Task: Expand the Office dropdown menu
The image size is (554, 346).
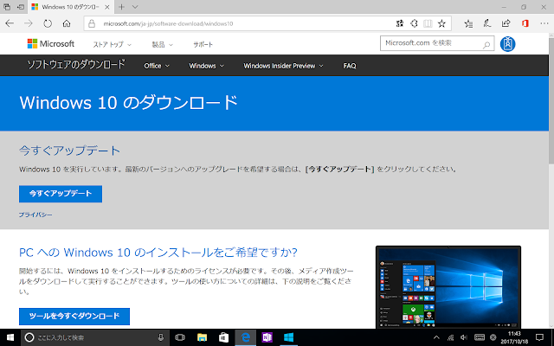Action: click(157, 66)
